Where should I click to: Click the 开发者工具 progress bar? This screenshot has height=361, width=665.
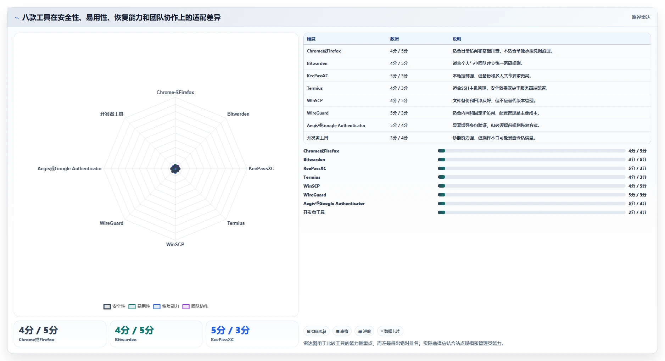tap(531, 212)
